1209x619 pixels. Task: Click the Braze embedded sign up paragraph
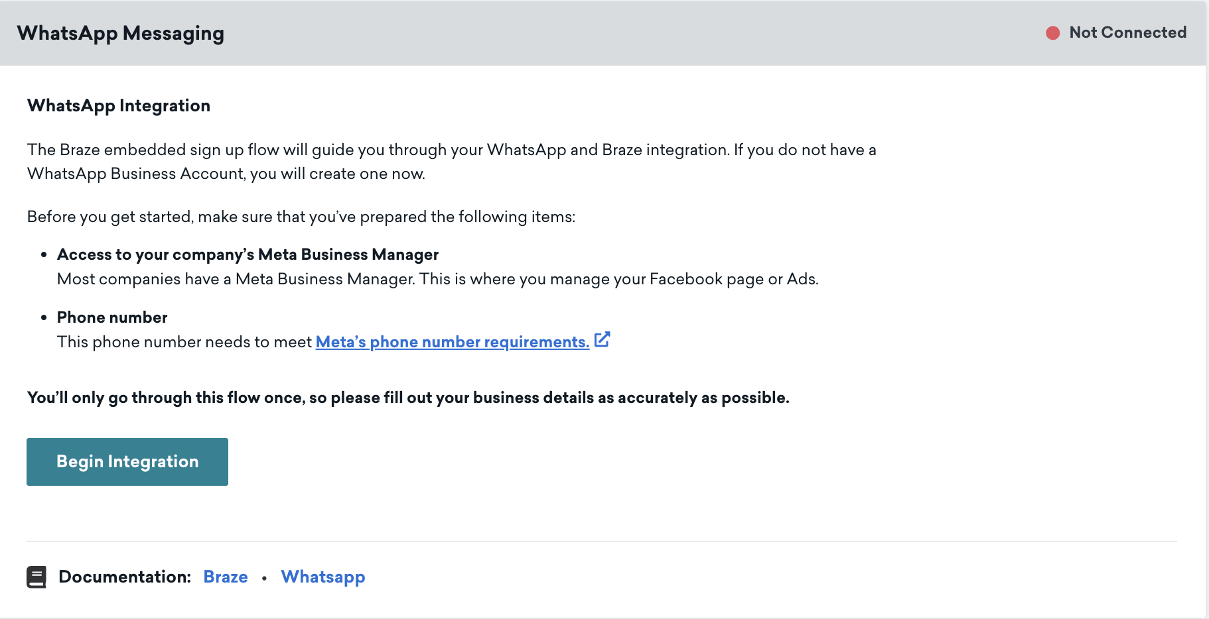(451, 162)
